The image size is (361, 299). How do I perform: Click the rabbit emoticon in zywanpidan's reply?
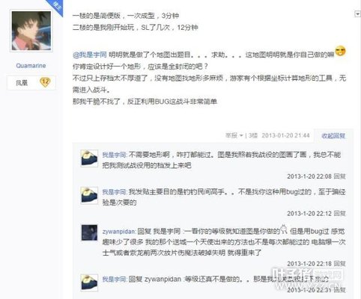pos(284,229)
